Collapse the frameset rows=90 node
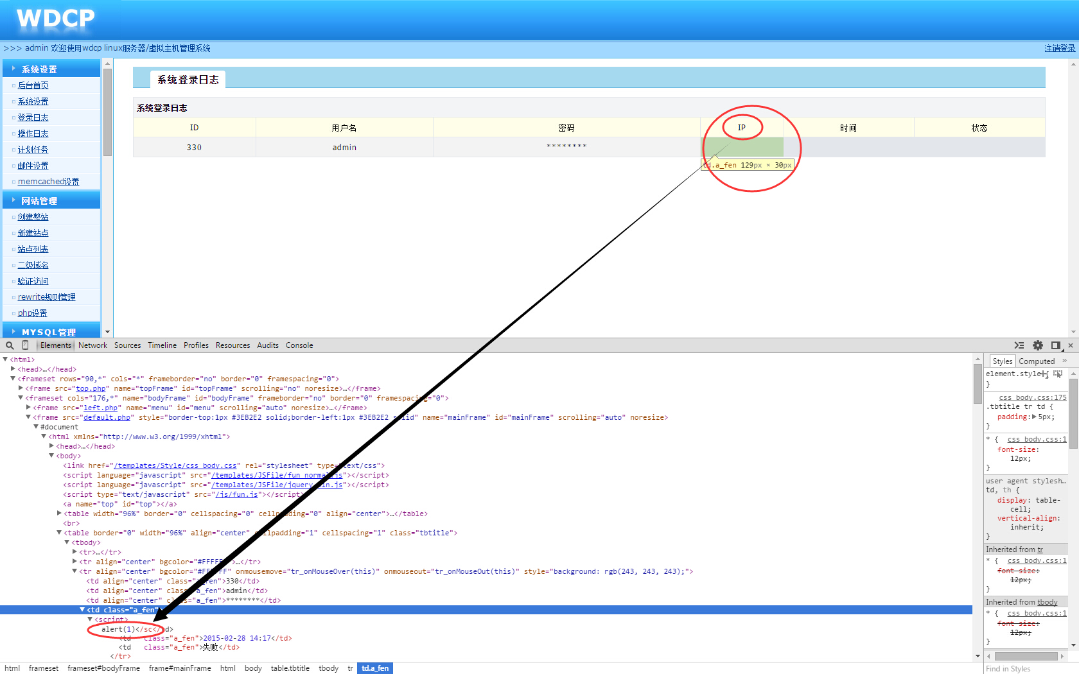This screenshot has width=1079, height=674. point(13,379)
